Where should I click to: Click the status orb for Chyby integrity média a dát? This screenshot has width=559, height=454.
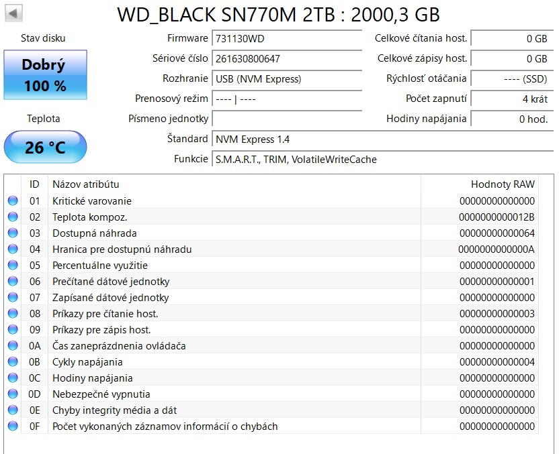(x=13, y=410)
